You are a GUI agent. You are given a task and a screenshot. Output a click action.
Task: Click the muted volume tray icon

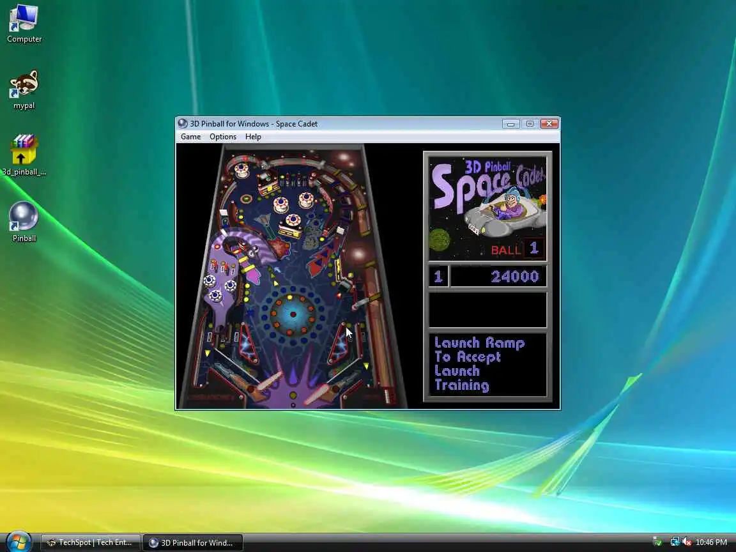pos(687,542)
